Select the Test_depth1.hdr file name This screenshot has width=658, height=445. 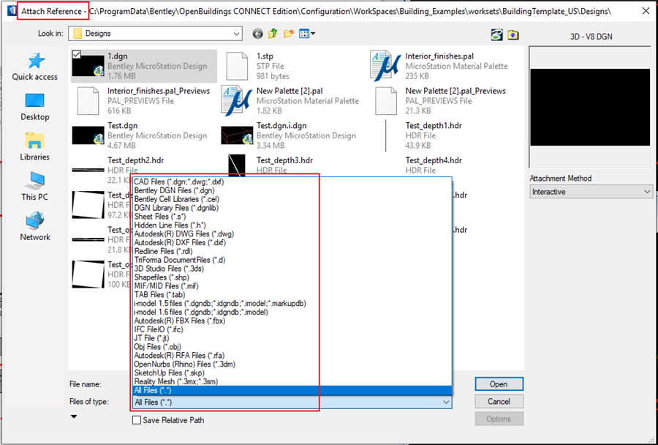[x=434, y=126]
